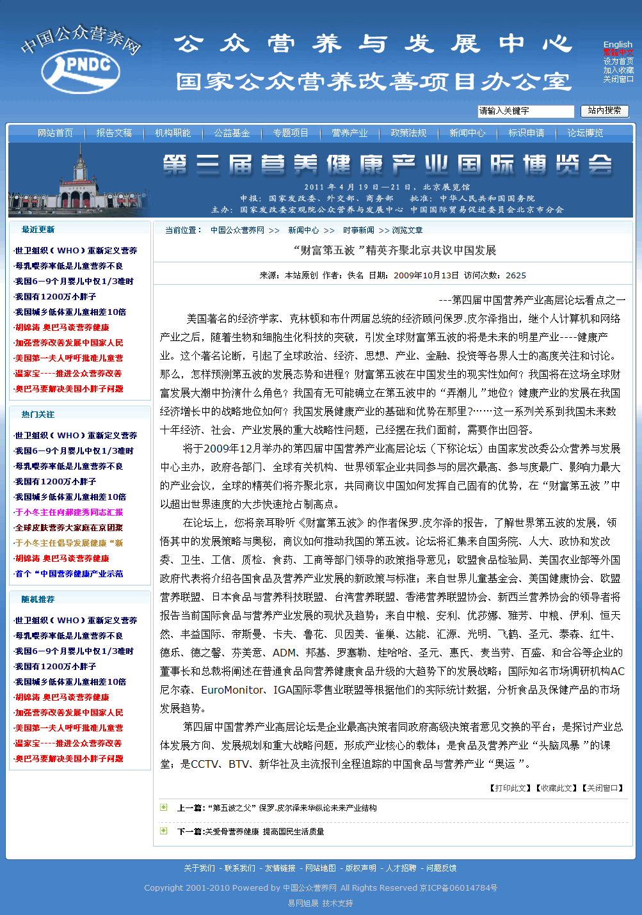Image resolution: width=642 pixels, height=915 pixels.
Task: Open the 第三届营养健康产业国际博览会 banner
Action: tap(321, 180)
